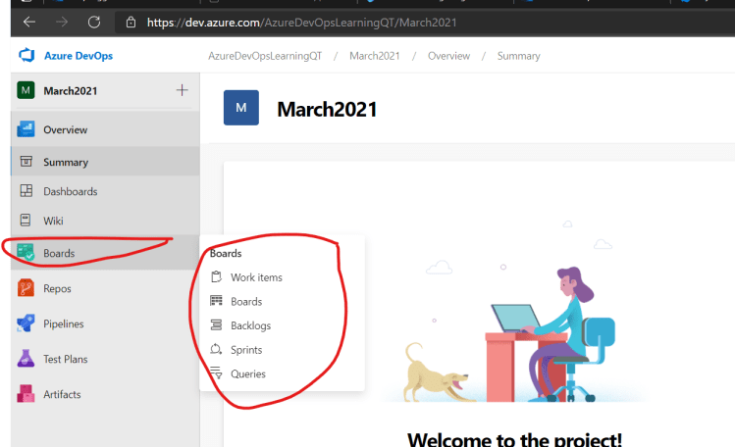Click the blue M project tile

click(x=241, y=108)
